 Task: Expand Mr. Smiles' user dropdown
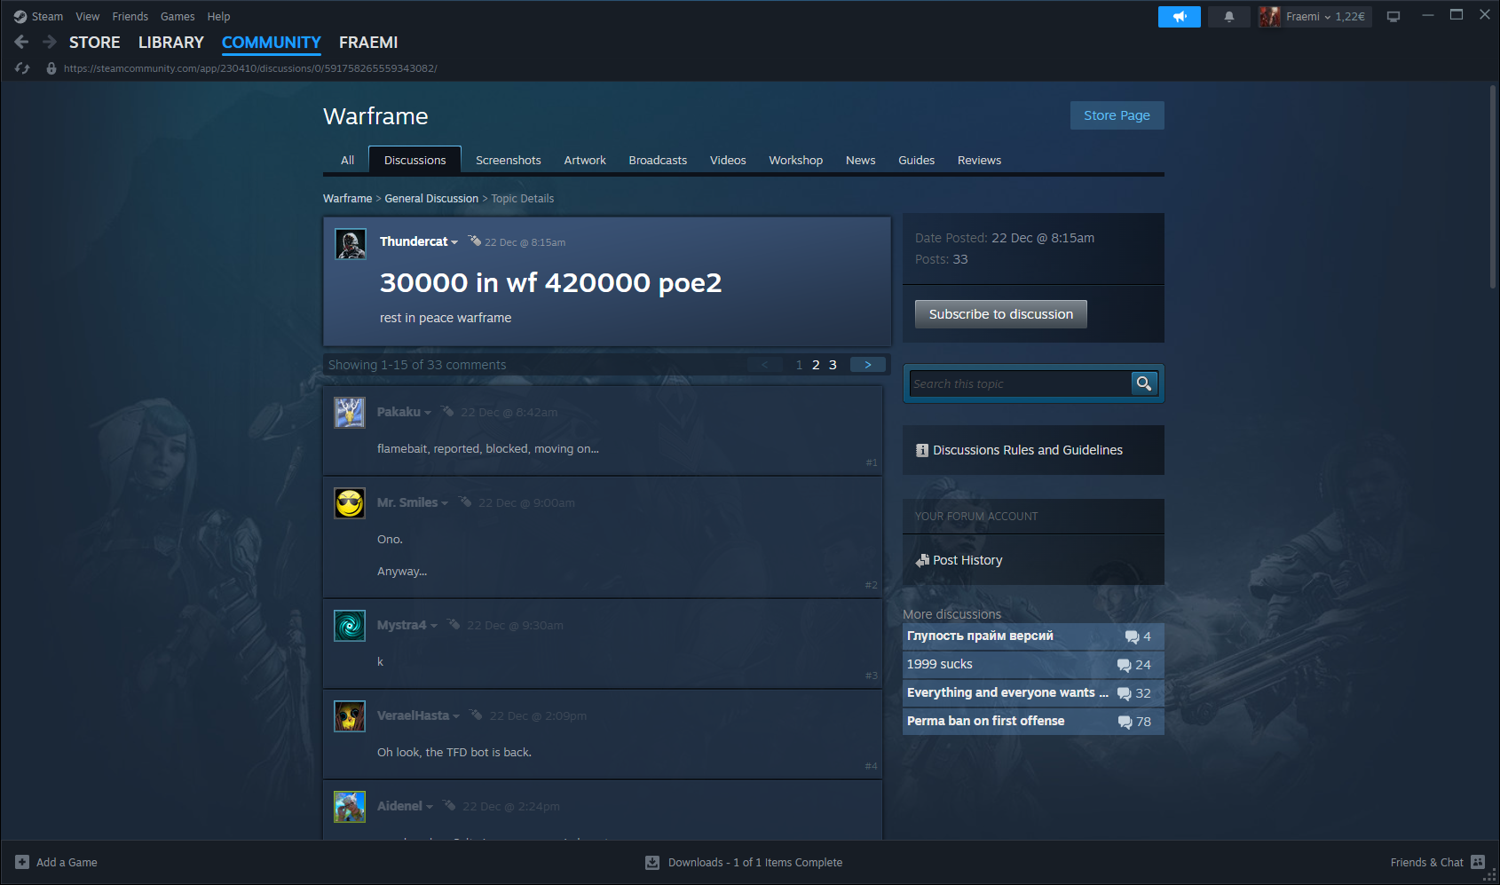pyautogui.click(x=445, y=503)
